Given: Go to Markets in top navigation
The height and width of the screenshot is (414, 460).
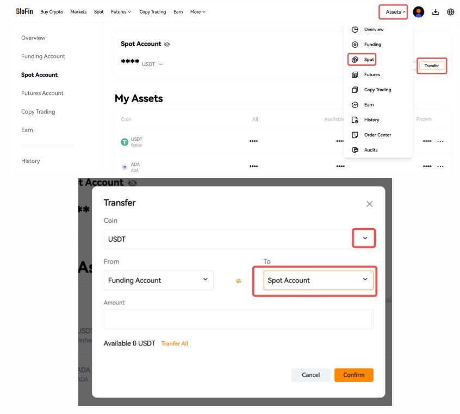Looking at the screenshot, I should 78,12.
